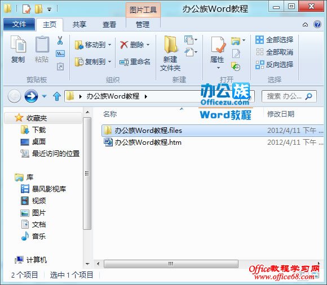Click the navigation pane vertical scrollbar thumb
Viewport: 327px width, 285px height.
(x=87, y=173)
